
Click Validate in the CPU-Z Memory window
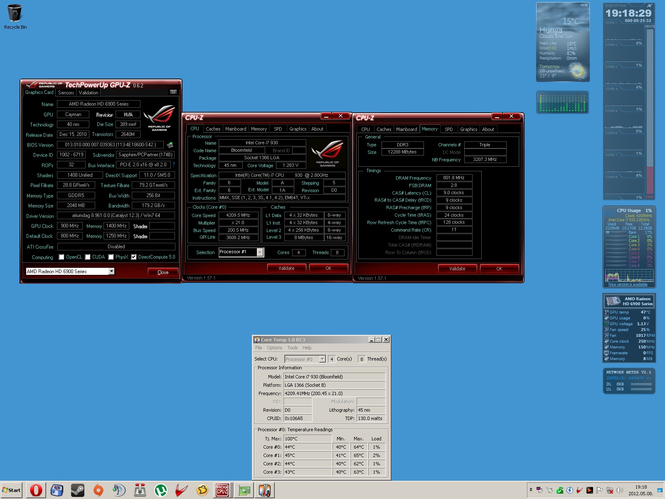pos(457,269)
